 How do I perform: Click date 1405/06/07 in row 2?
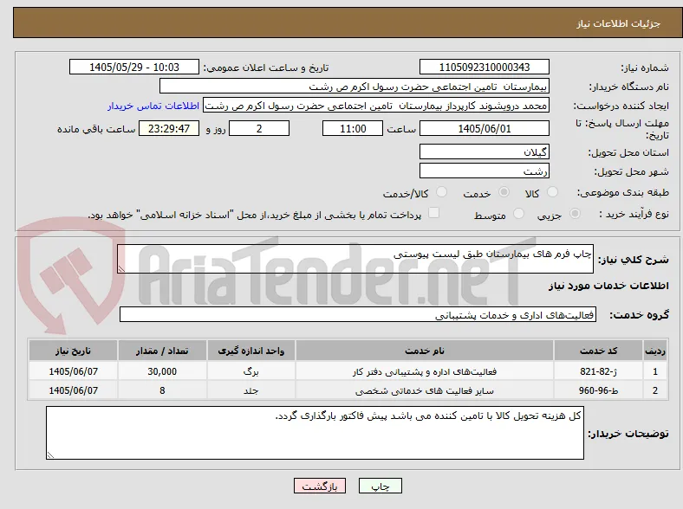(73, 390)
